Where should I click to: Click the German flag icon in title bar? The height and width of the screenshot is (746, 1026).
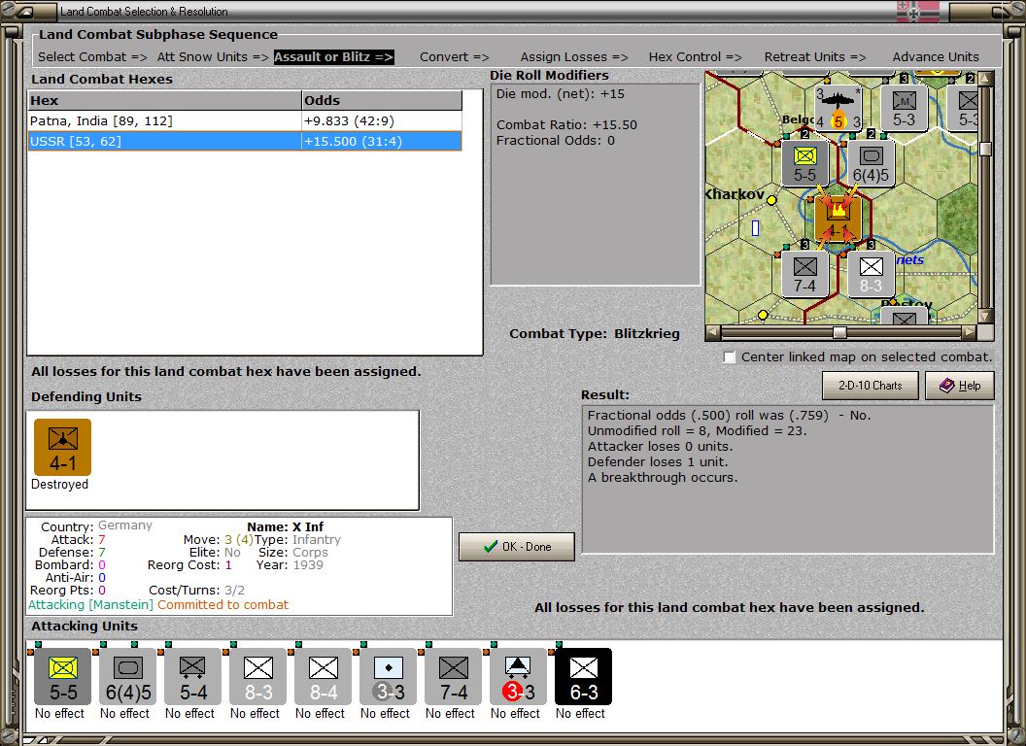click(x=917, y=11)
